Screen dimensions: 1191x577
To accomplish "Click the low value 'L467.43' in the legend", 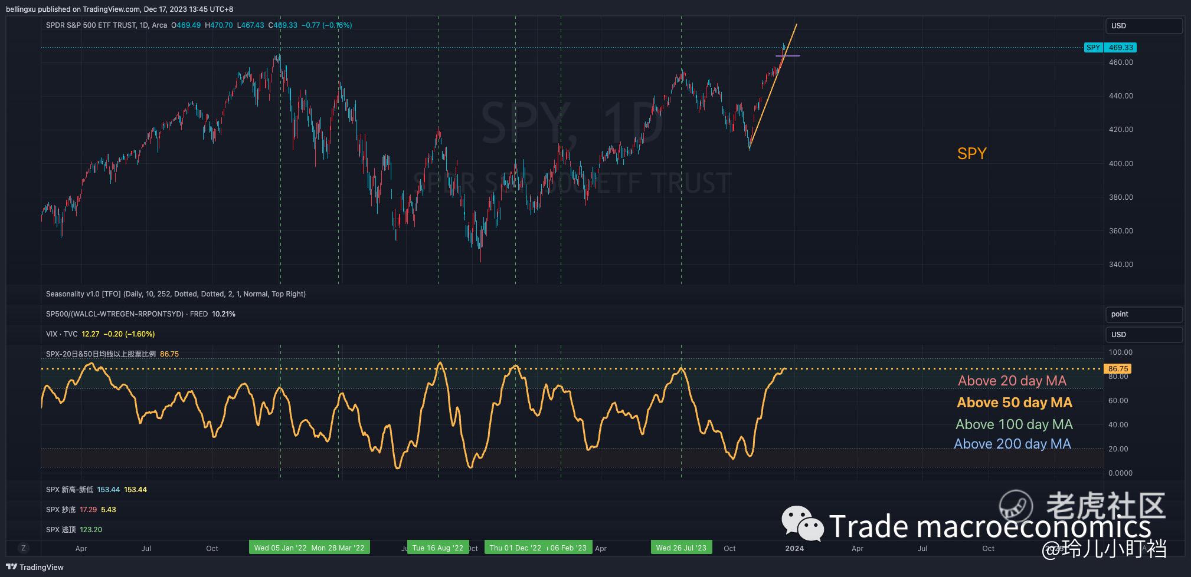I will click(x=251, y=25).
